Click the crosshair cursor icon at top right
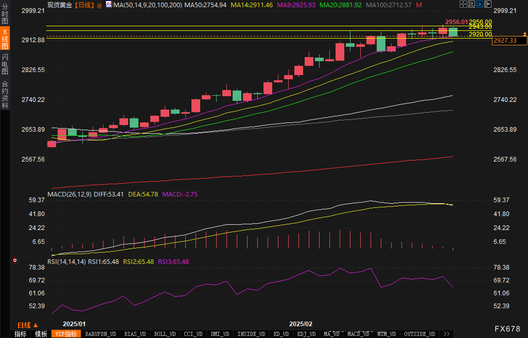The width and height of the screenshot is (528, 338). [463, 4]
